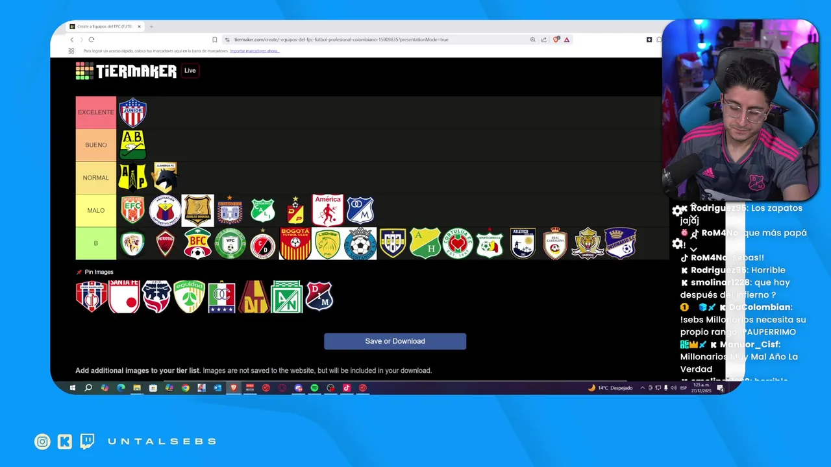
Task: Select the unranked Deportes Tolima logo
Action: [x=254, y=296]
